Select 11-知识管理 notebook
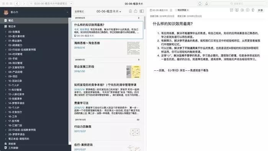 click(x=15, y=89)
